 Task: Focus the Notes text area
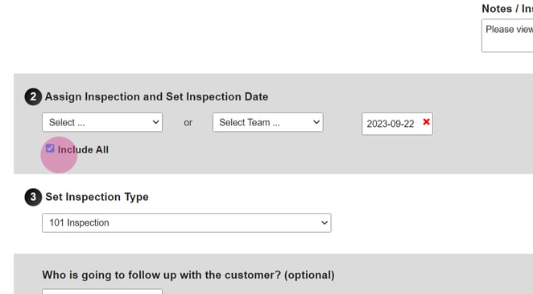coord(507,35)
